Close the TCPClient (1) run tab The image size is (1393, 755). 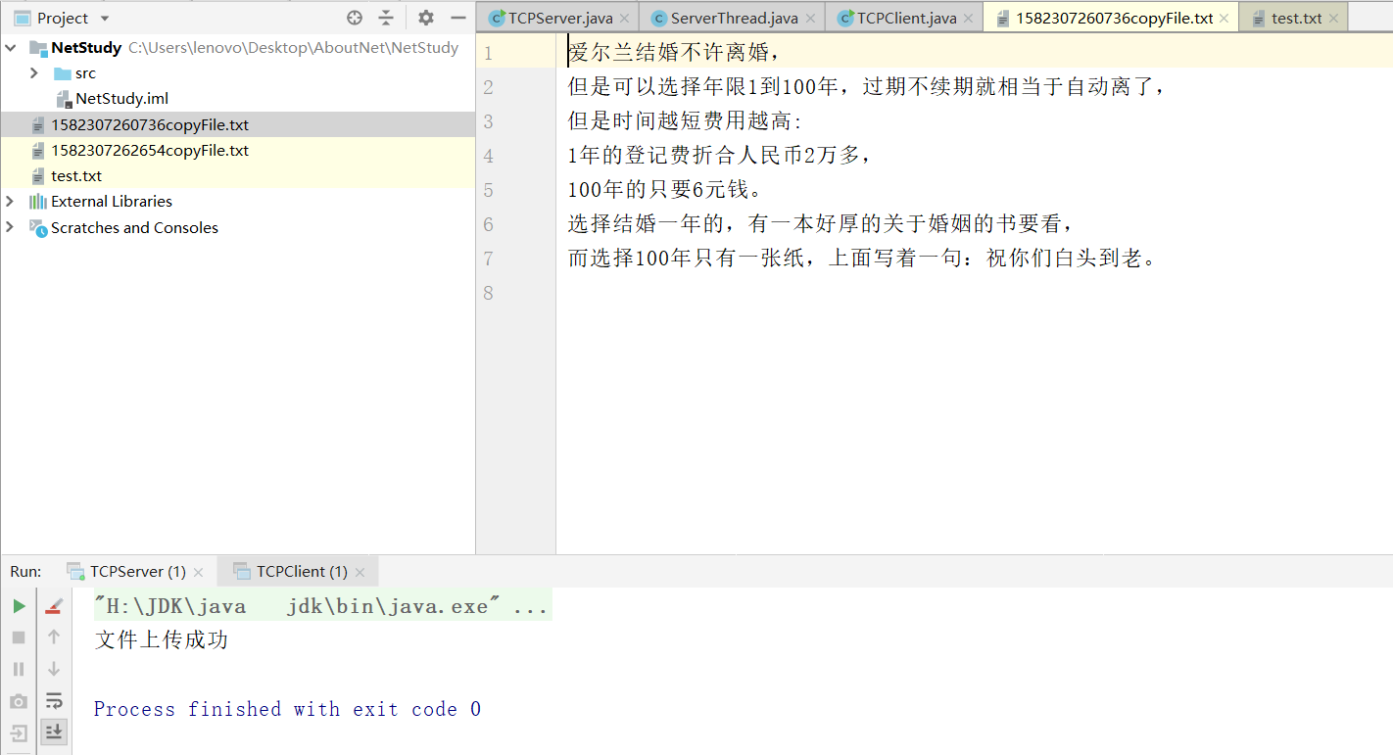tap(360, 572)
